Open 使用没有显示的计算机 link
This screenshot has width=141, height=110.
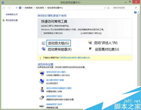pos(56,72)
